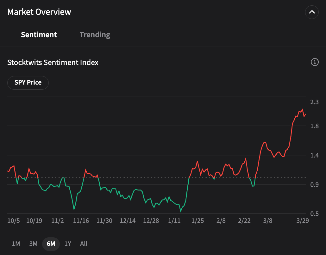This screenshot has height=255, width=326.
Task: Click the sentiment peak near 3/29
Action: click(302, 110)
